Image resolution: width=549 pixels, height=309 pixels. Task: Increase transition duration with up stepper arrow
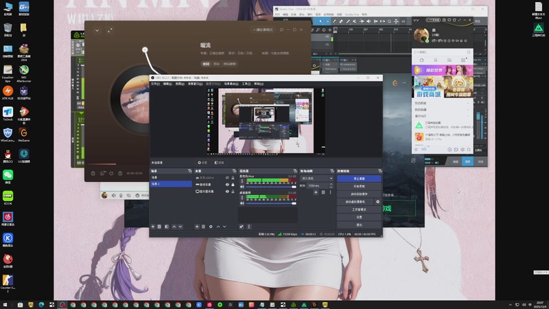[331, 184]
